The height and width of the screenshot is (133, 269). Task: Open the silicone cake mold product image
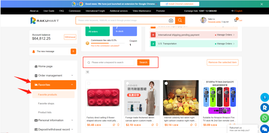[x=104, y=98]
